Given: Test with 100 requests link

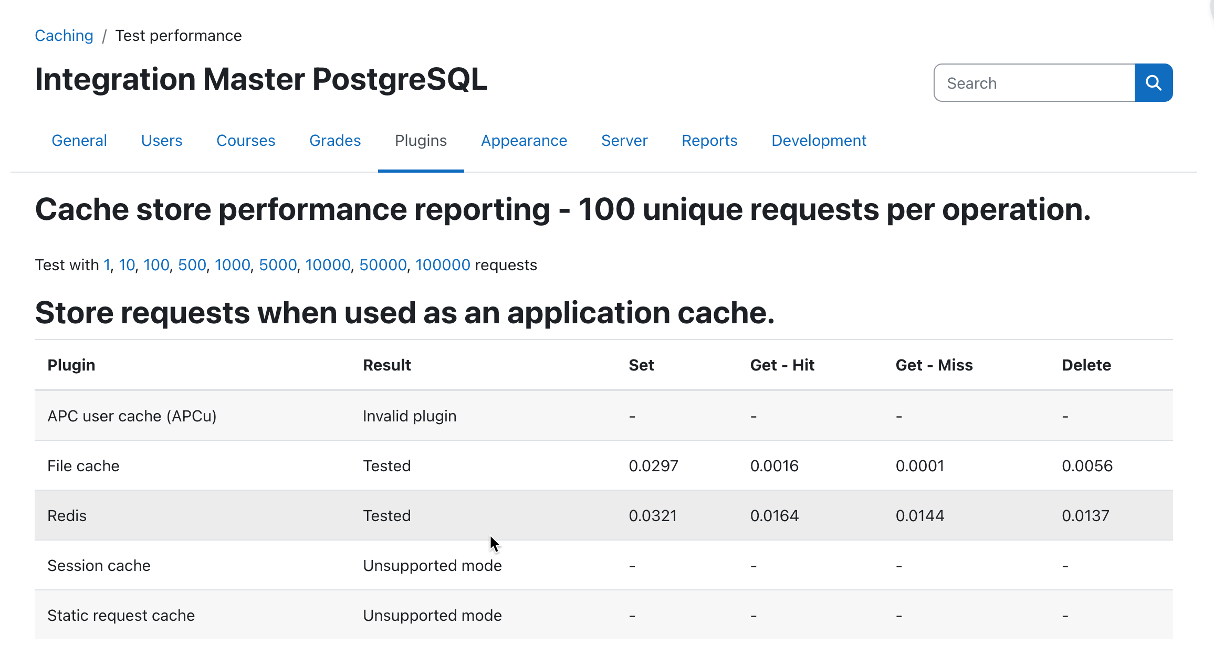Looking at the screenshot, I should [156, 265].
